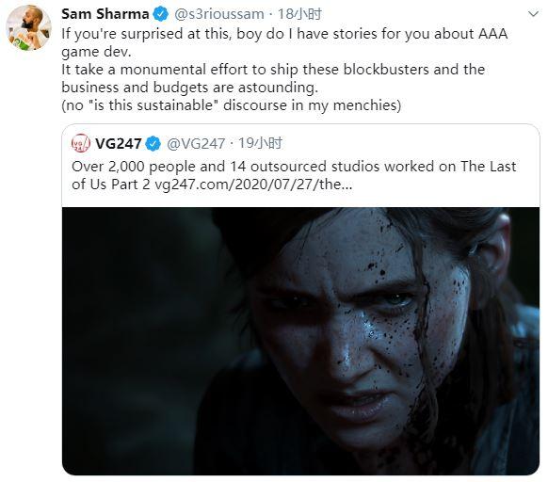The height and width of the screenshot is (482, 548).
Task: Click "of Us Part 2" text in quote
Action: (111, 185)
